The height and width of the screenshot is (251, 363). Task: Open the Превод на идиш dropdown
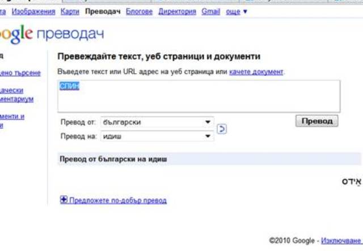click(157, 136)
